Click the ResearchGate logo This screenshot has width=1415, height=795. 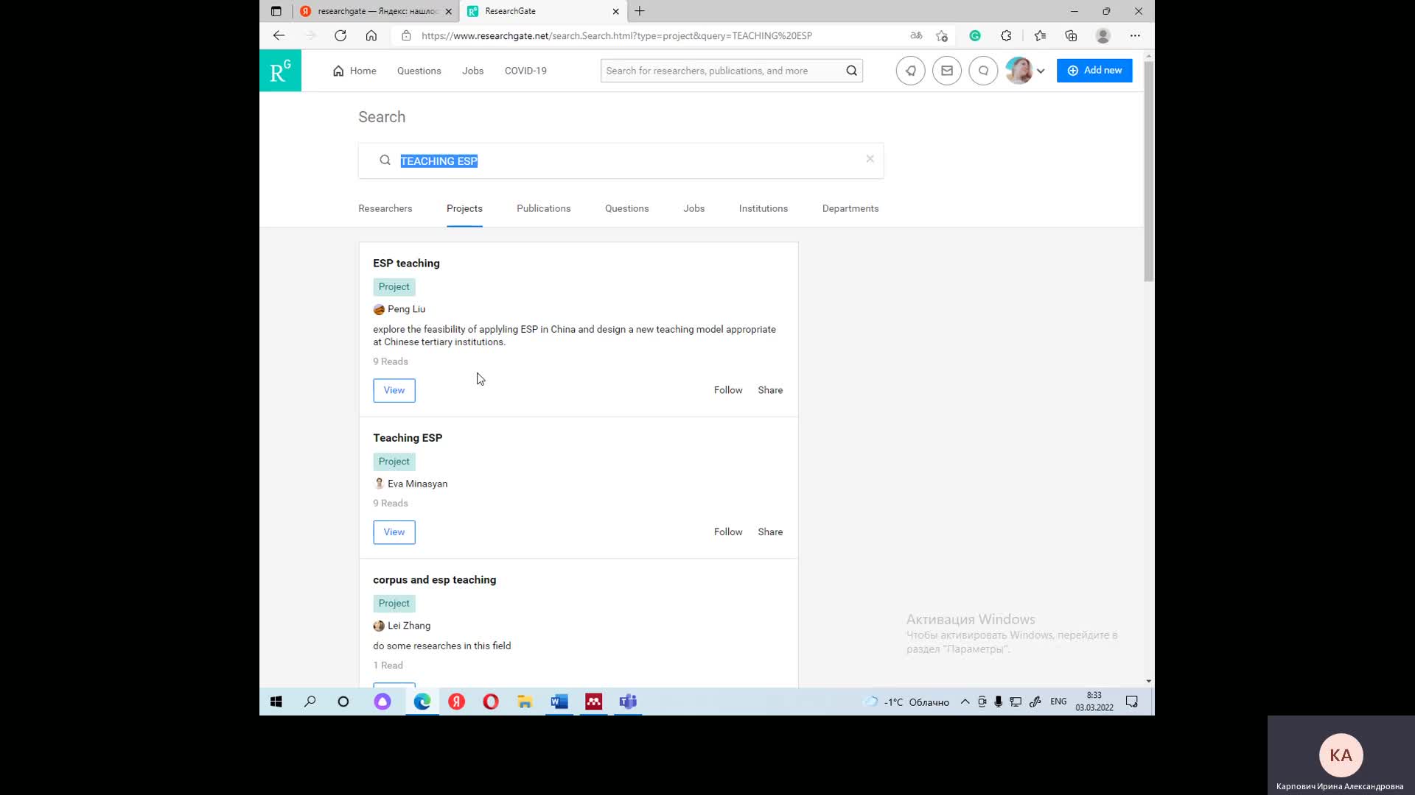[280, 71]
